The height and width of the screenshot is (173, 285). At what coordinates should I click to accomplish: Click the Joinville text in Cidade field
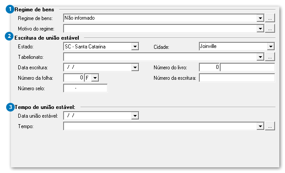tap(208, 46)
